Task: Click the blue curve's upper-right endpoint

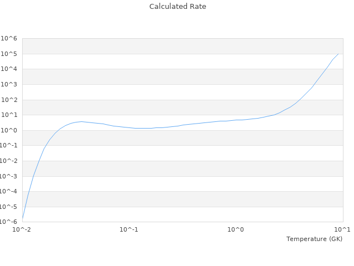Action: [338, 54]
